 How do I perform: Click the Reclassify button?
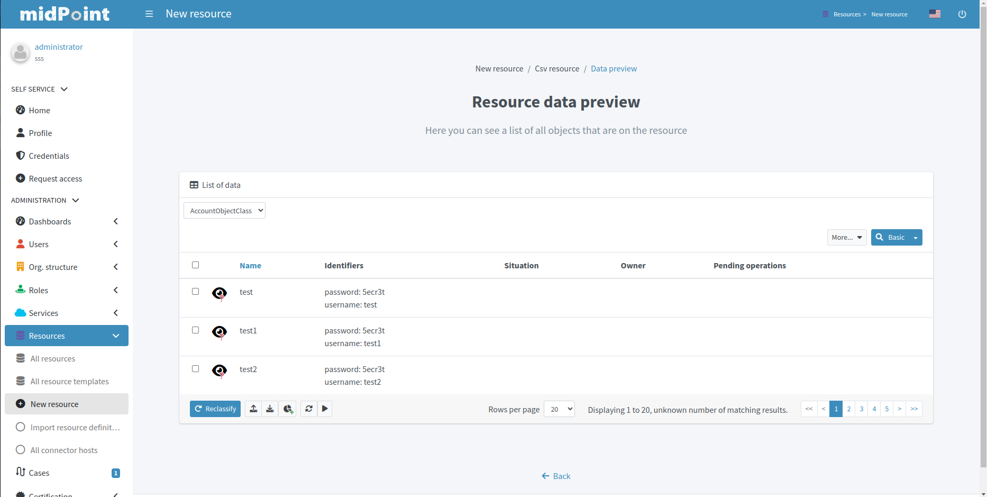215,409
